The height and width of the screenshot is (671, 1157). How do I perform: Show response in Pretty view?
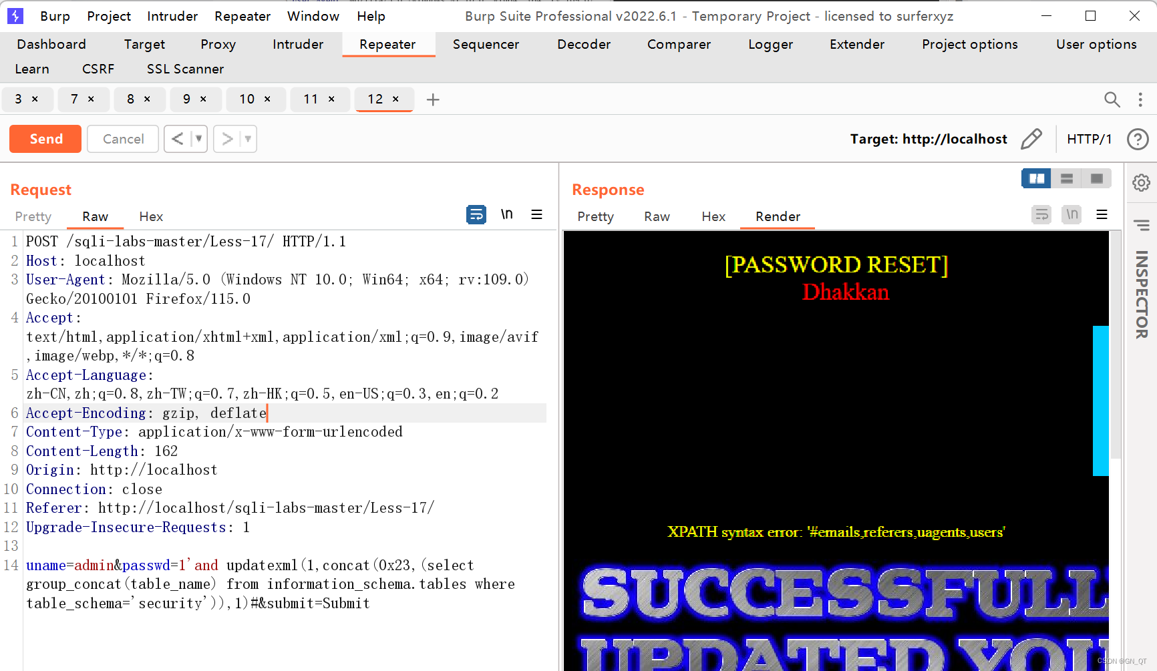[595, 216]
